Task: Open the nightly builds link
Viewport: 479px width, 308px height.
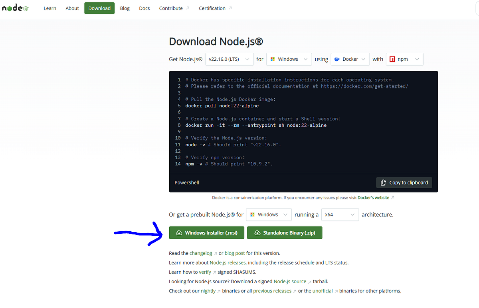Action: click(208, 290)
